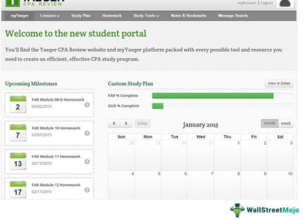Click arrow icon for FAR Module 09-D Homework
The width and height of the screenshot is (303, 220).
(87, 104)
